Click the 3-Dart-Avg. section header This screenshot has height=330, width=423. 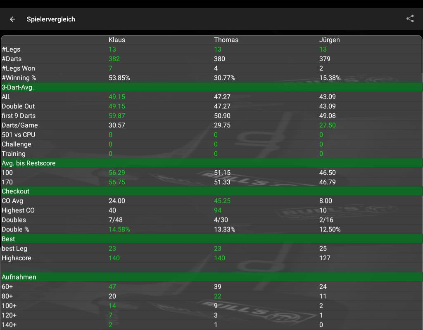pyautogui.click(x=18, y=87)
